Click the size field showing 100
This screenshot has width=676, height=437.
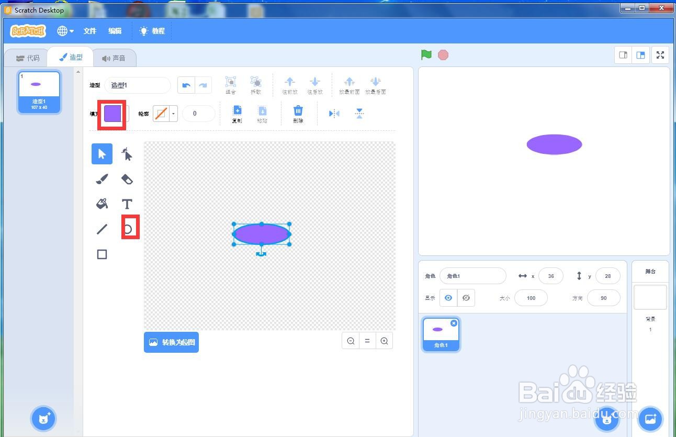(531, 298)
